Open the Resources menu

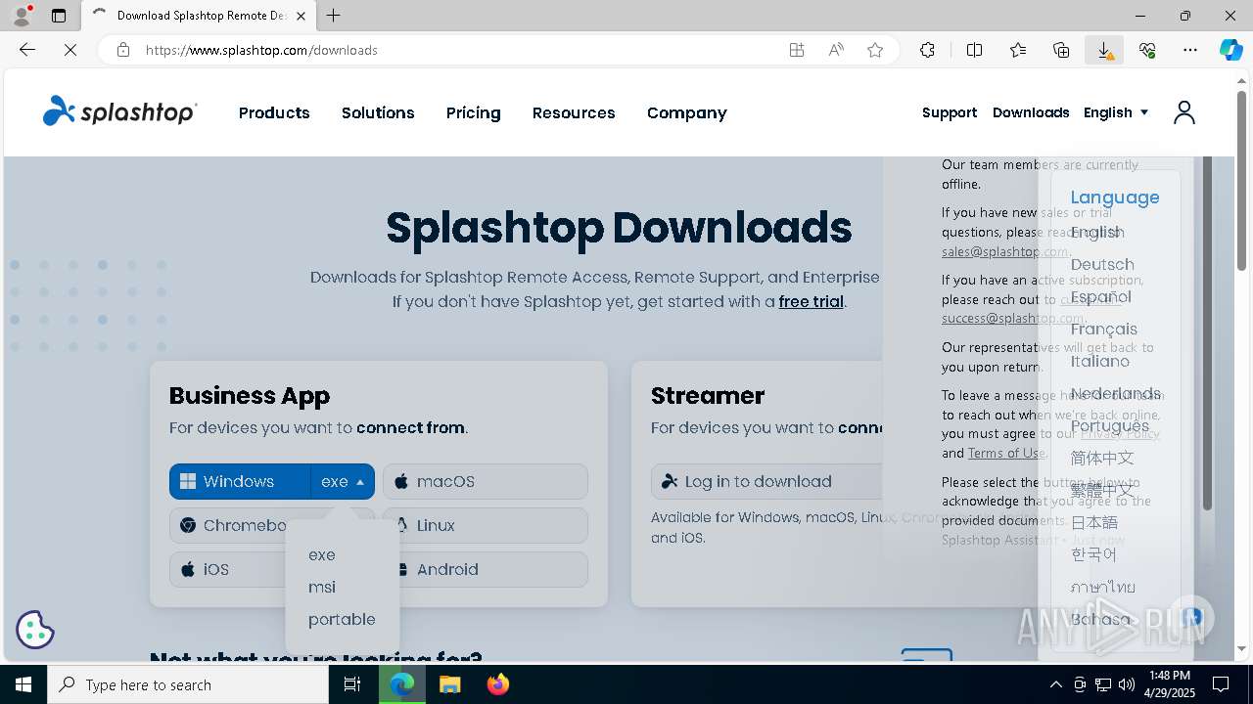click(574, 112)
